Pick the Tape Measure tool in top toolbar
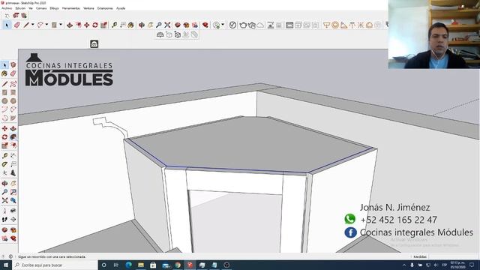Viewport: 480px width, 270px height. click(x=114, y=25)
